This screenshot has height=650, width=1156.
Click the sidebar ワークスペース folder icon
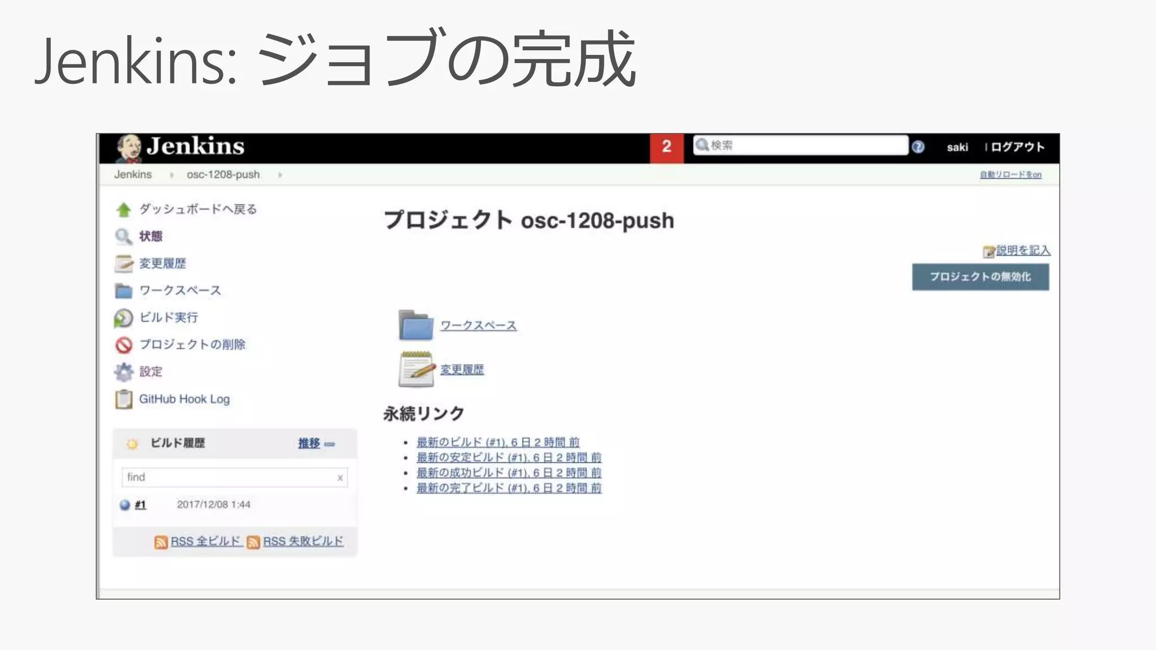(124, 291)
